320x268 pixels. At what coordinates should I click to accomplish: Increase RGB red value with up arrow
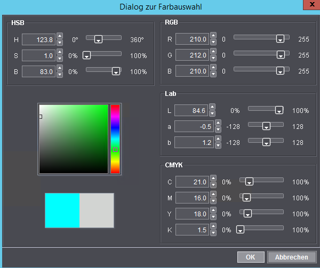(213, 36)
